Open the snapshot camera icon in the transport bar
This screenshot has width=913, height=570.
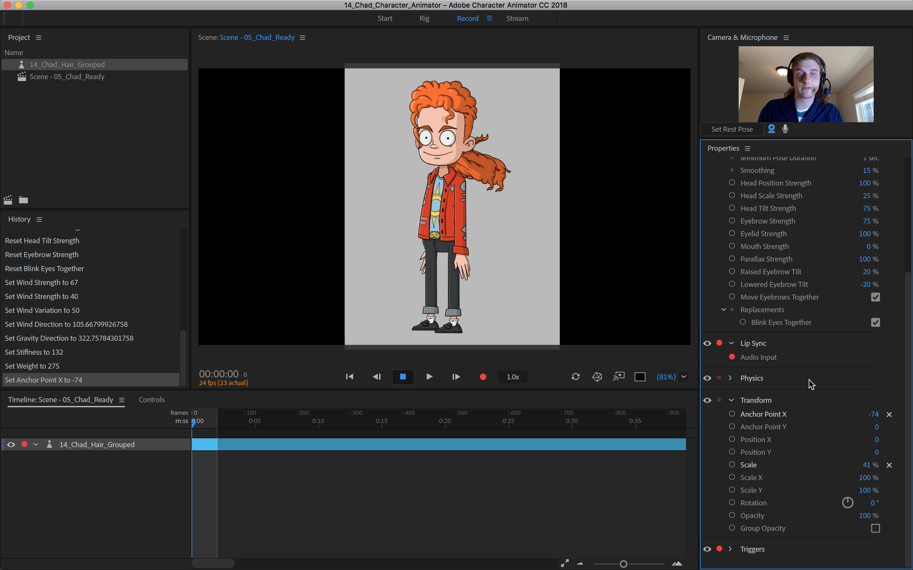[x=597, y=377]
